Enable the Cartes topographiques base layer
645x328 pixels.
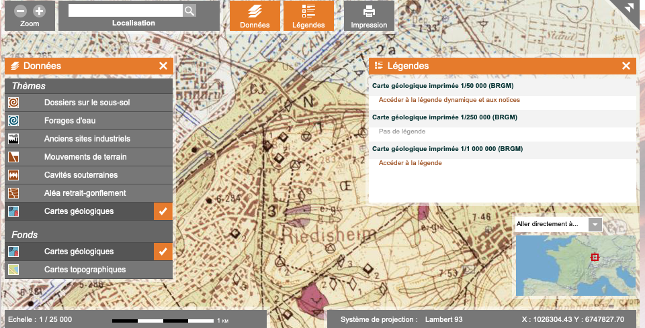[85, 270]
